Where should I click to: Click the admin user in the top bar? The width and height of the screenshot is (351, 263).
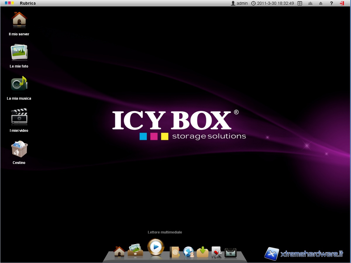coord(239,3)
